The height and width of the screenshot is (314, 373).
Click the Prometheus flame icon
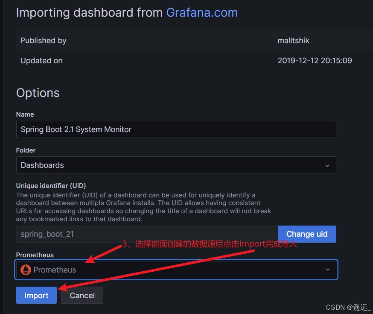click(x=26, y=270)
